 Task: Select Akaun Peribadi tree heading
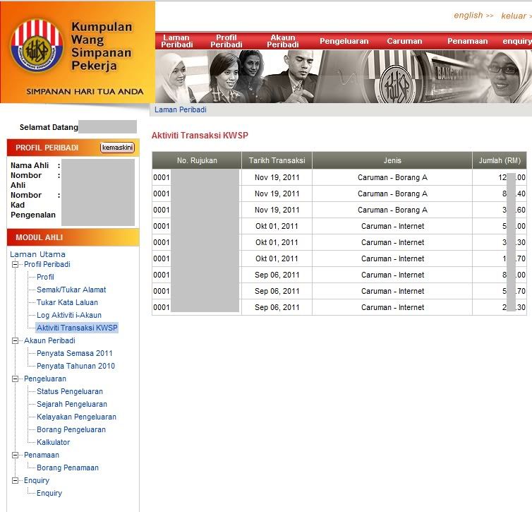coord(49,340)
